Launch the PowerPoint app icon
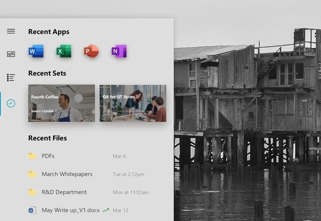This screenshot has width=321, height=221. 91,51
